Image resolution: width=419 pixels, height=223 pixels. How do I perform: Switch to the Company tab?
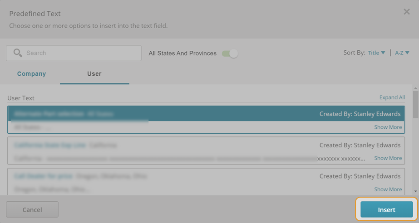31,73
